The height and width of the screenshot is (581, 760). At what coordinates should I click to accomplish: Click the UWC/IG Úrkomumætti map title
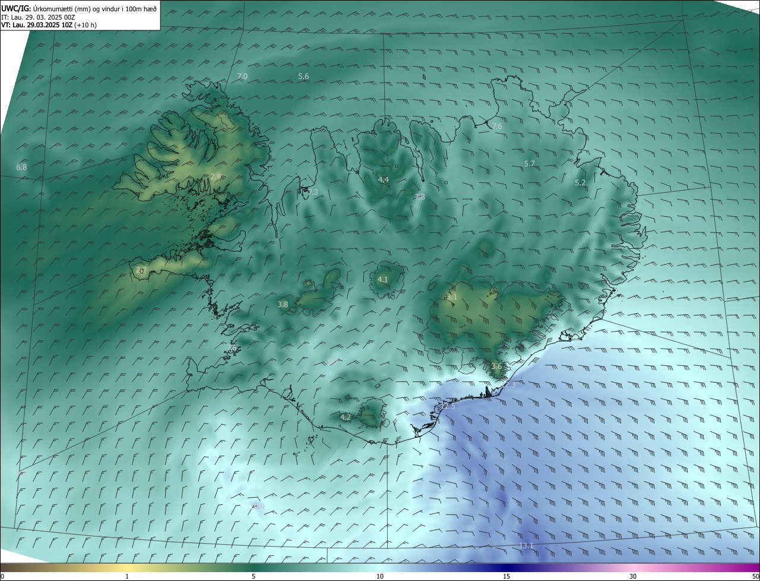click(x=79, y=8)
